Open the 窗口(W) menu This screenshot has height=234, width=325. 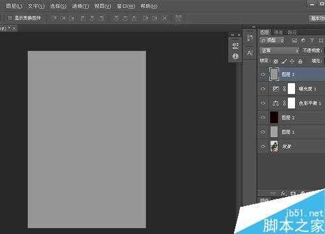tap(126, 6)
